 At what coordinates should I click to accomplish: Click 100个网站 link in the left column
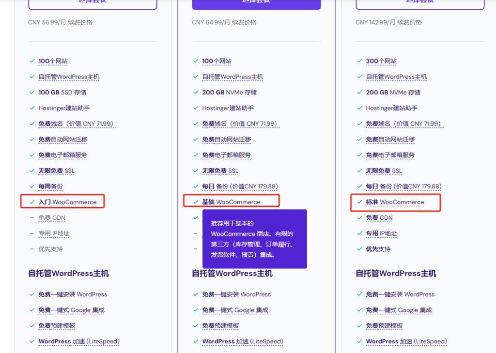pyautogui.click(x=53, y=61)
